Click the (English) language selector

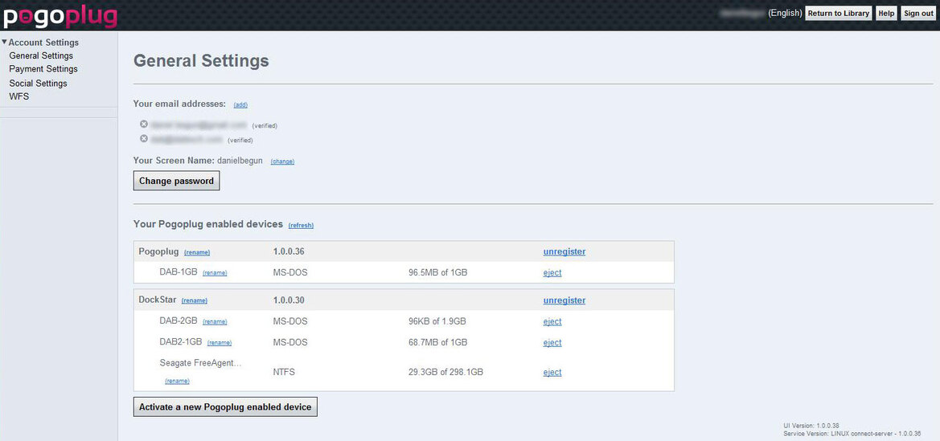(x=785, y=13)
